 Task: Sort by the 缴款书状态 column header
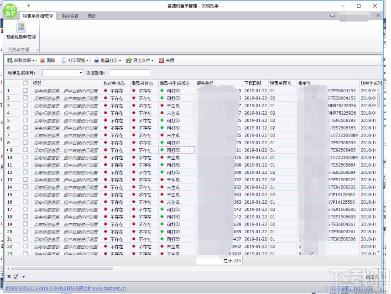[x=144, y=83]
